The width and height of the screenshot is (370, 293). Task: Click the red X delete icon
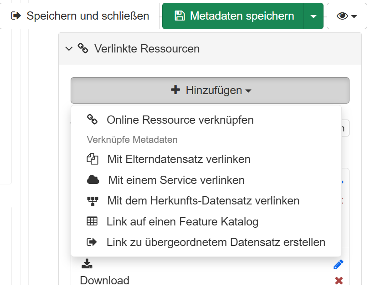tap(339, 281)
